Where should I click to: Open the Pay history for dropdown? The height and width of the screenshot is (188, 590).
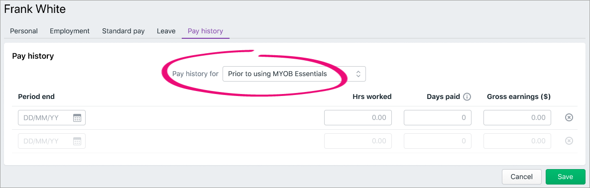point(294,74)
